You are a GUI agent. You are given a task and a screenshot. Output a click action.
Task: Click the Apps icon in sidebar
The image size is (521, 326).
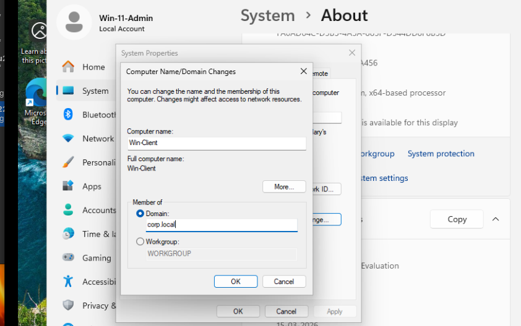(68, 186)
